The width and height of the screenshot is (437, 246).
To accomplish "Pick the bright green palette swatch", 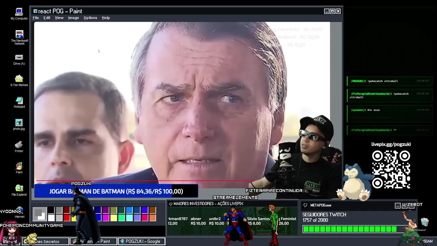I will (x=122, y=218).
